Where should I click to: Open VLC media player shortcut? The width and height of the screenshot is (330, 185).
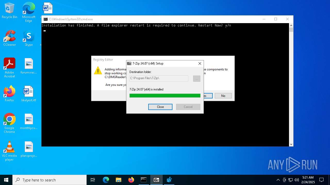[x=10, y=151]
